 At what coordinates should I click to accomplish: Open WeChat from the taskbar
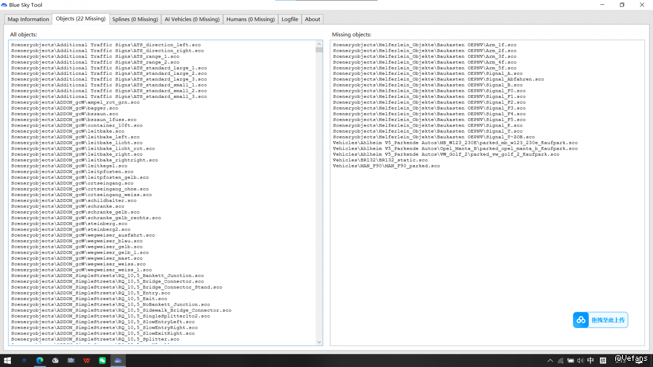click(x=102, y=360)
